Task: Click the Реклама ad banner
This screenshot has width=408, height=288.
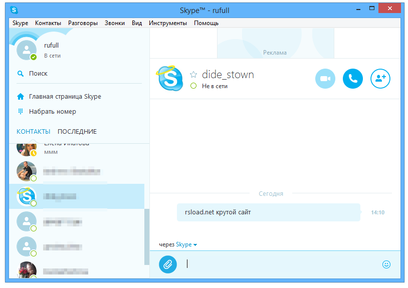Action: click(x=275, y=43)
